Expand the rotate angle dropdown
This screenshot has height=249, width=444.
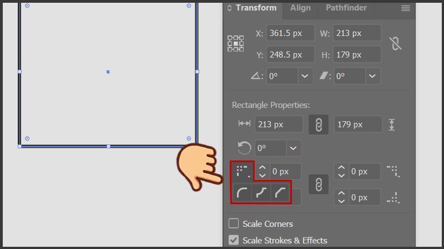click(305, 76)
